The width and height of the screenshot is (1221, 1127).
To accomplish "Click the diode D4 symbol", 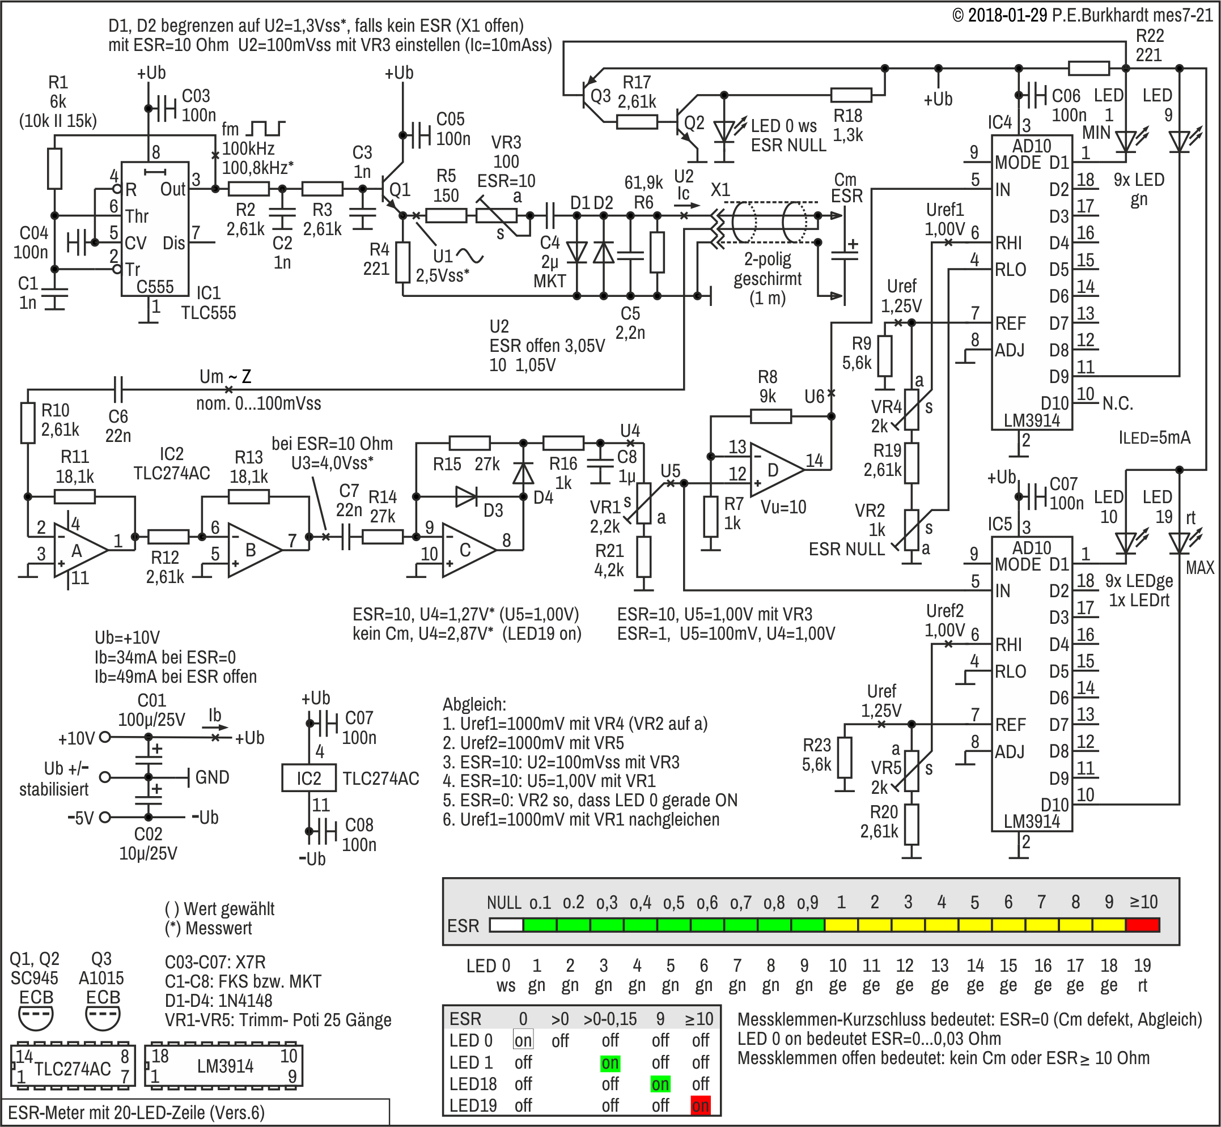I will point(523,473).
